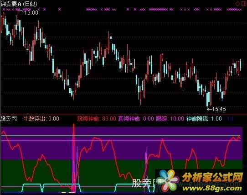Select the 股海神偷 83.00 indicator label
Screen dimensions: 247x195
pyautogui.click(x=97, y=118)
